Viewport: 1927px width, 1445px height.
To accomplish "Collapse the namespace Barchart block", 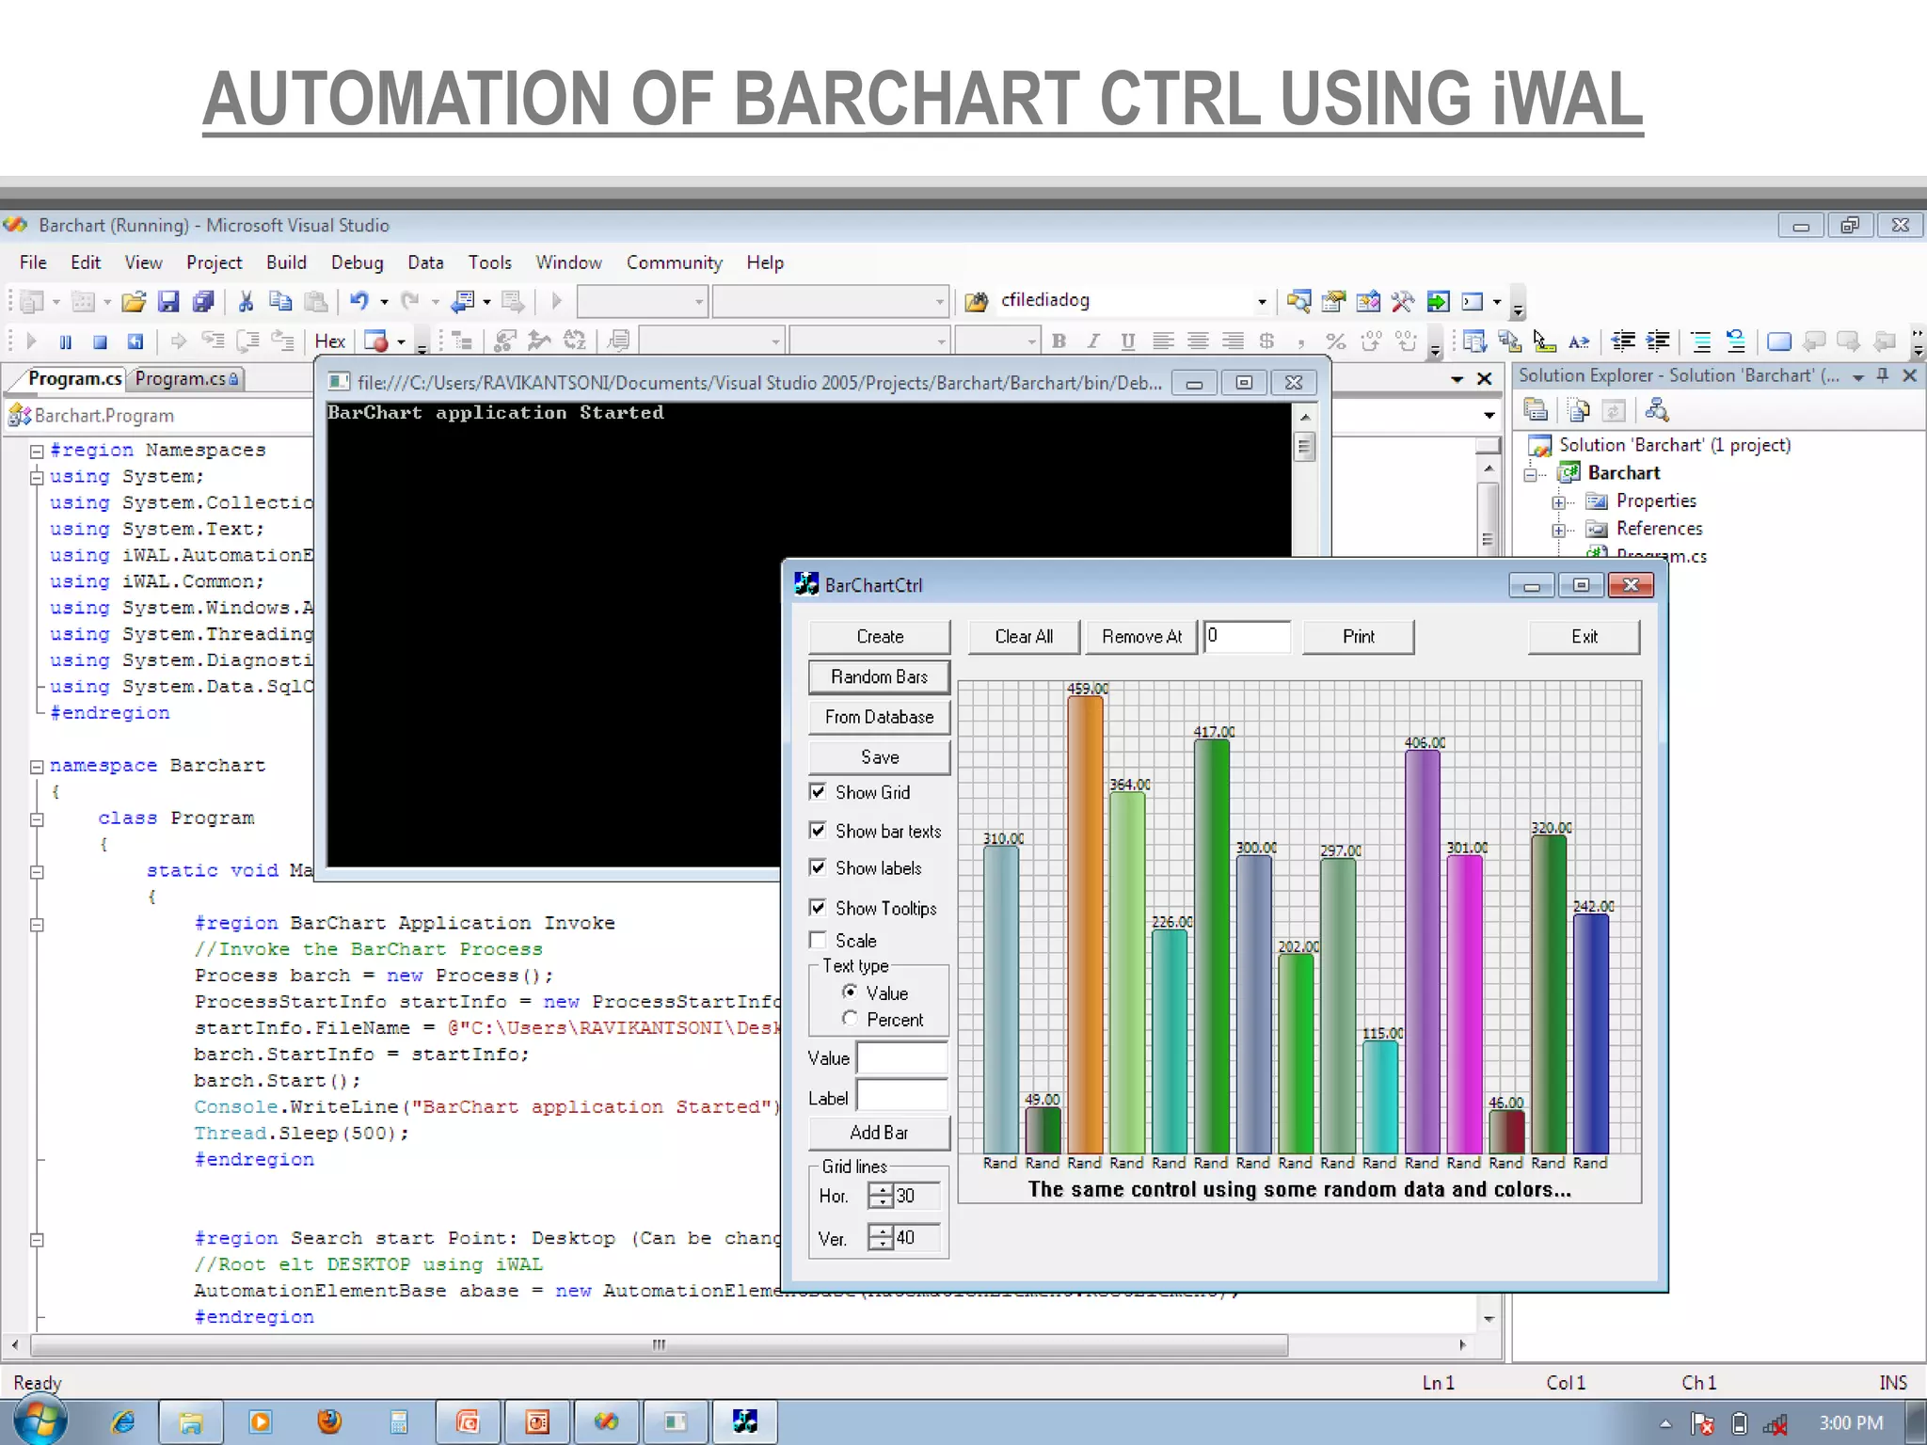I will (37, 767).
